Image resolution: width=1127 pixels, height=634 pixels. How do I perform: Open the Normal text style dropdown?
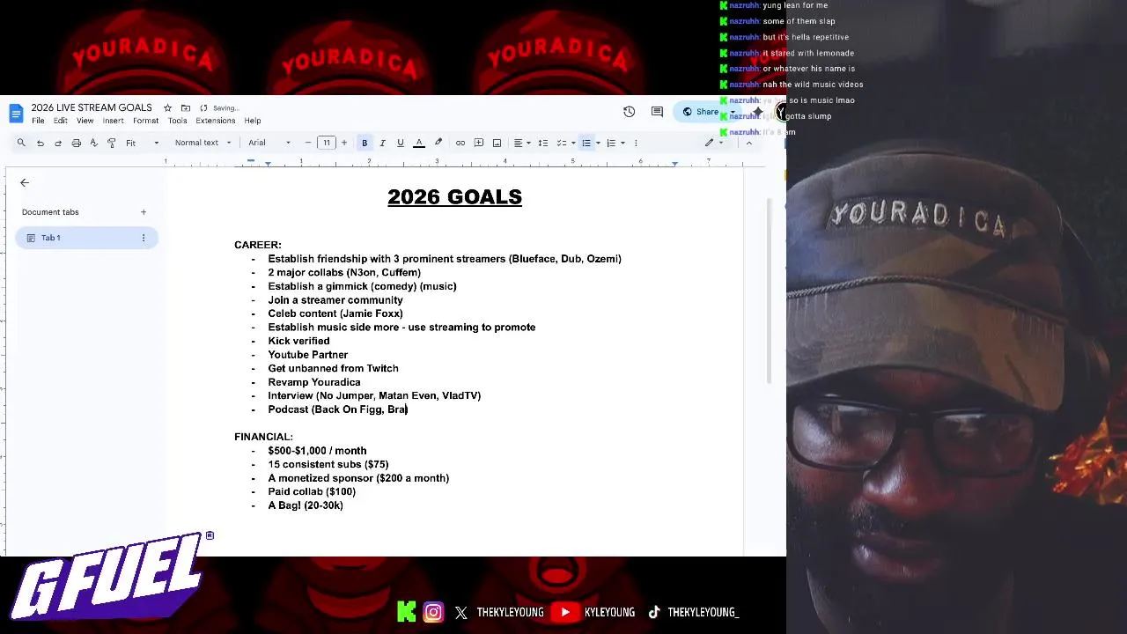click(x=203, y=143)
